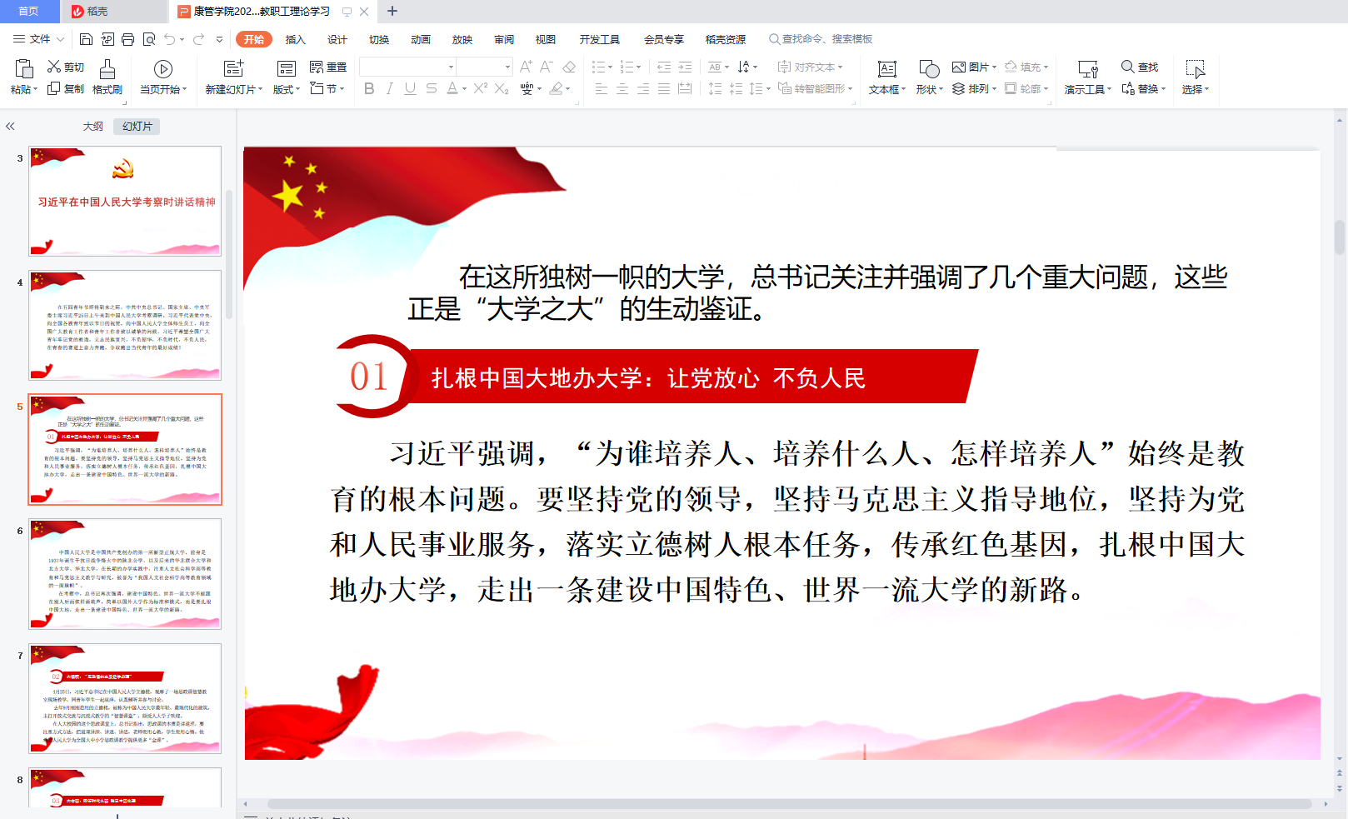This screenshot has width=1348, height=819.
Task: Insert a Text Box (文本框)
Action: [887, 69]
